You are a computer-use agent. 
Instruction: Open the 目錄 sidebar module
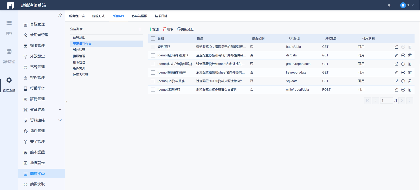coord(9,27)
